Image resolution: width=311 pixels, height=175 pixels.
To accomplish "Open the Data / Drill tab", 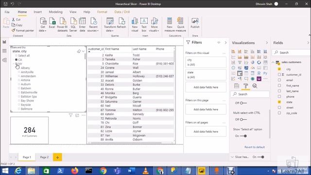I will point(122,12).
